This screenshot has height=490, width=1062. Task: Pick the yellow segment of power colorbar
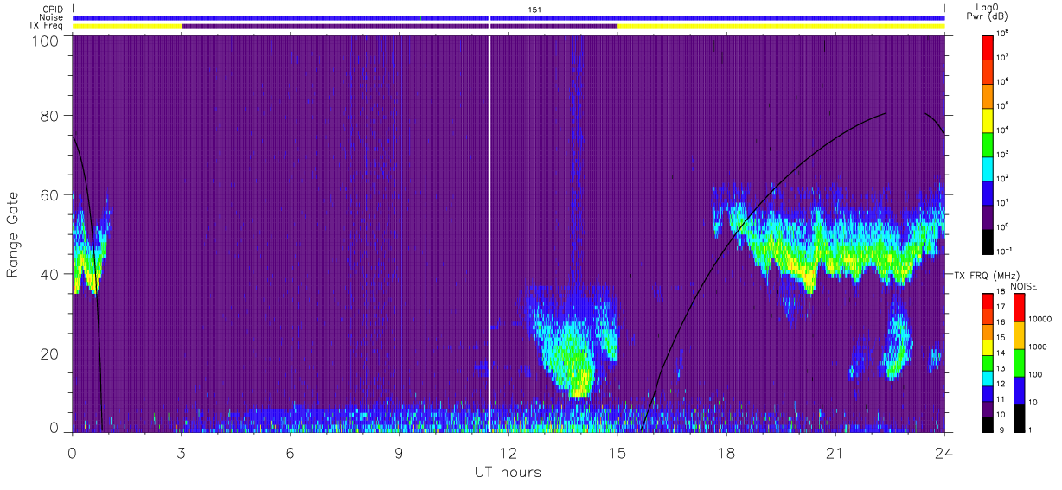click(x=988, y=119)
